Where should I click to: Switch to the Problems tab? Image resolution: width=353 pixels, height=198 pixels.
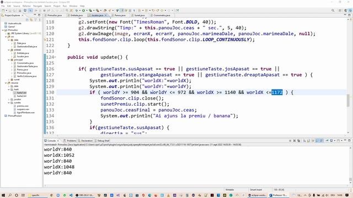(70, 141)
